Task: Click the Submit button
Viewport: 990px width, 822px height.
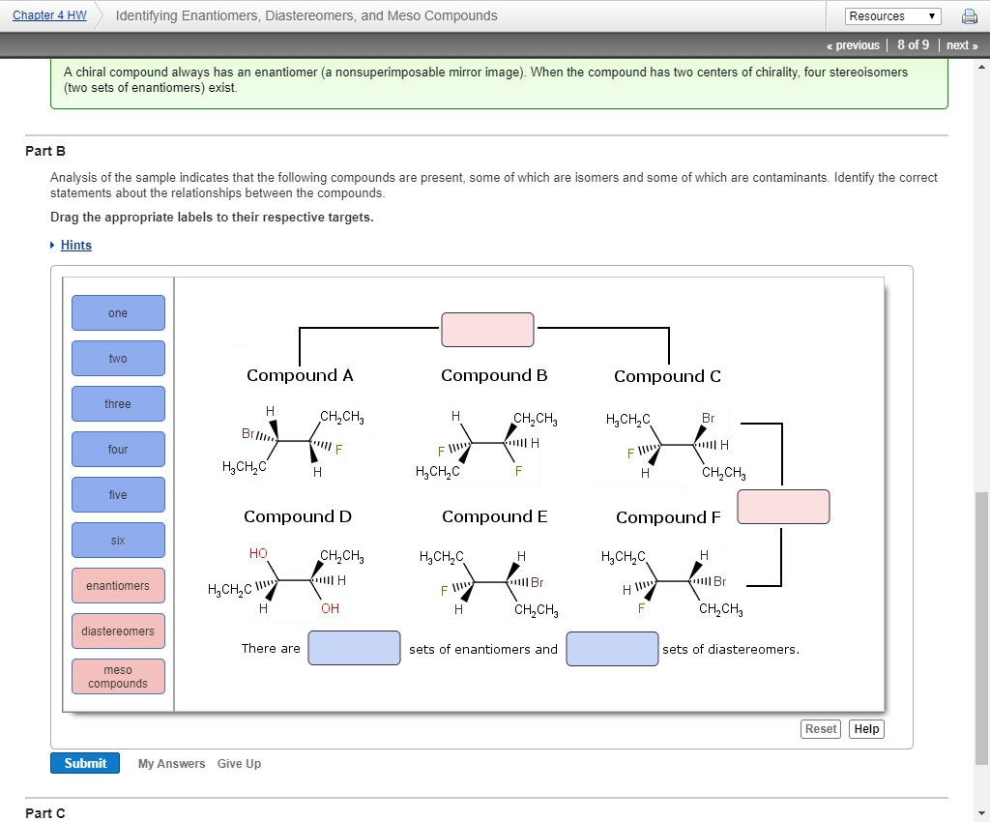Action: tap(85, 763)
